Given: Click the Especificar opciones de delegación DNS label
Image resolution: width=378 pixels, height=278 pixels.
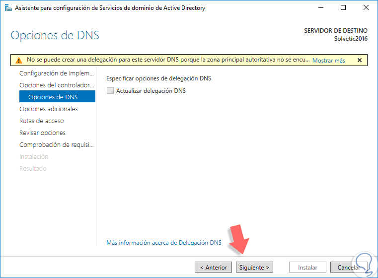Looking at the screenshot, I should pyautogui.click(x=158, y=78).
